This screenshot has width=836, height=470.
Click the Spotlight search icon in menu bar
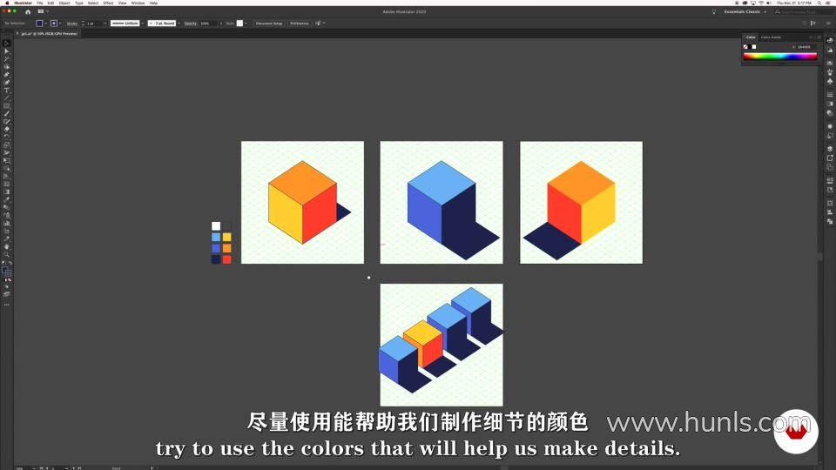819,3
